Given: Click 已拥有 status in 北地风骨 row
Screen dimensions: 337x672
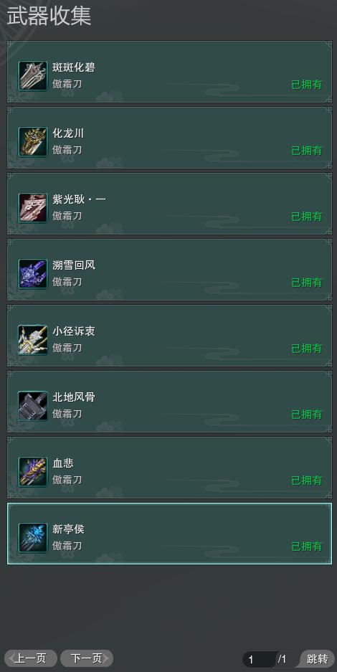Looking at the screenshot, I should 307,415.
